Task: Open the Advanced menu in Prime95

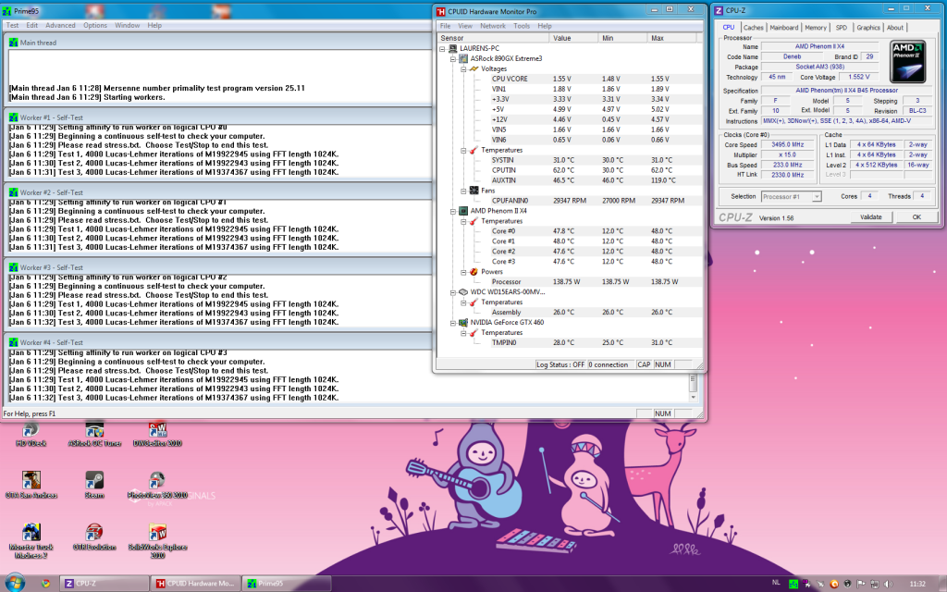Action: tap(60, 25)
